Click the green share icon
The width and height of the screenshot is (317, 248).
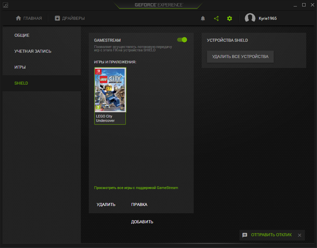coord(216,18)
